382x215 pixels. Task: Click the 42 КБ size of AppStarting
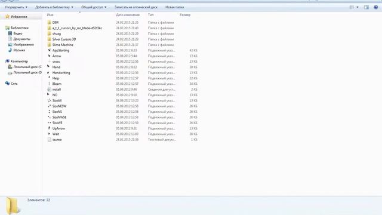tap(193, 50)
